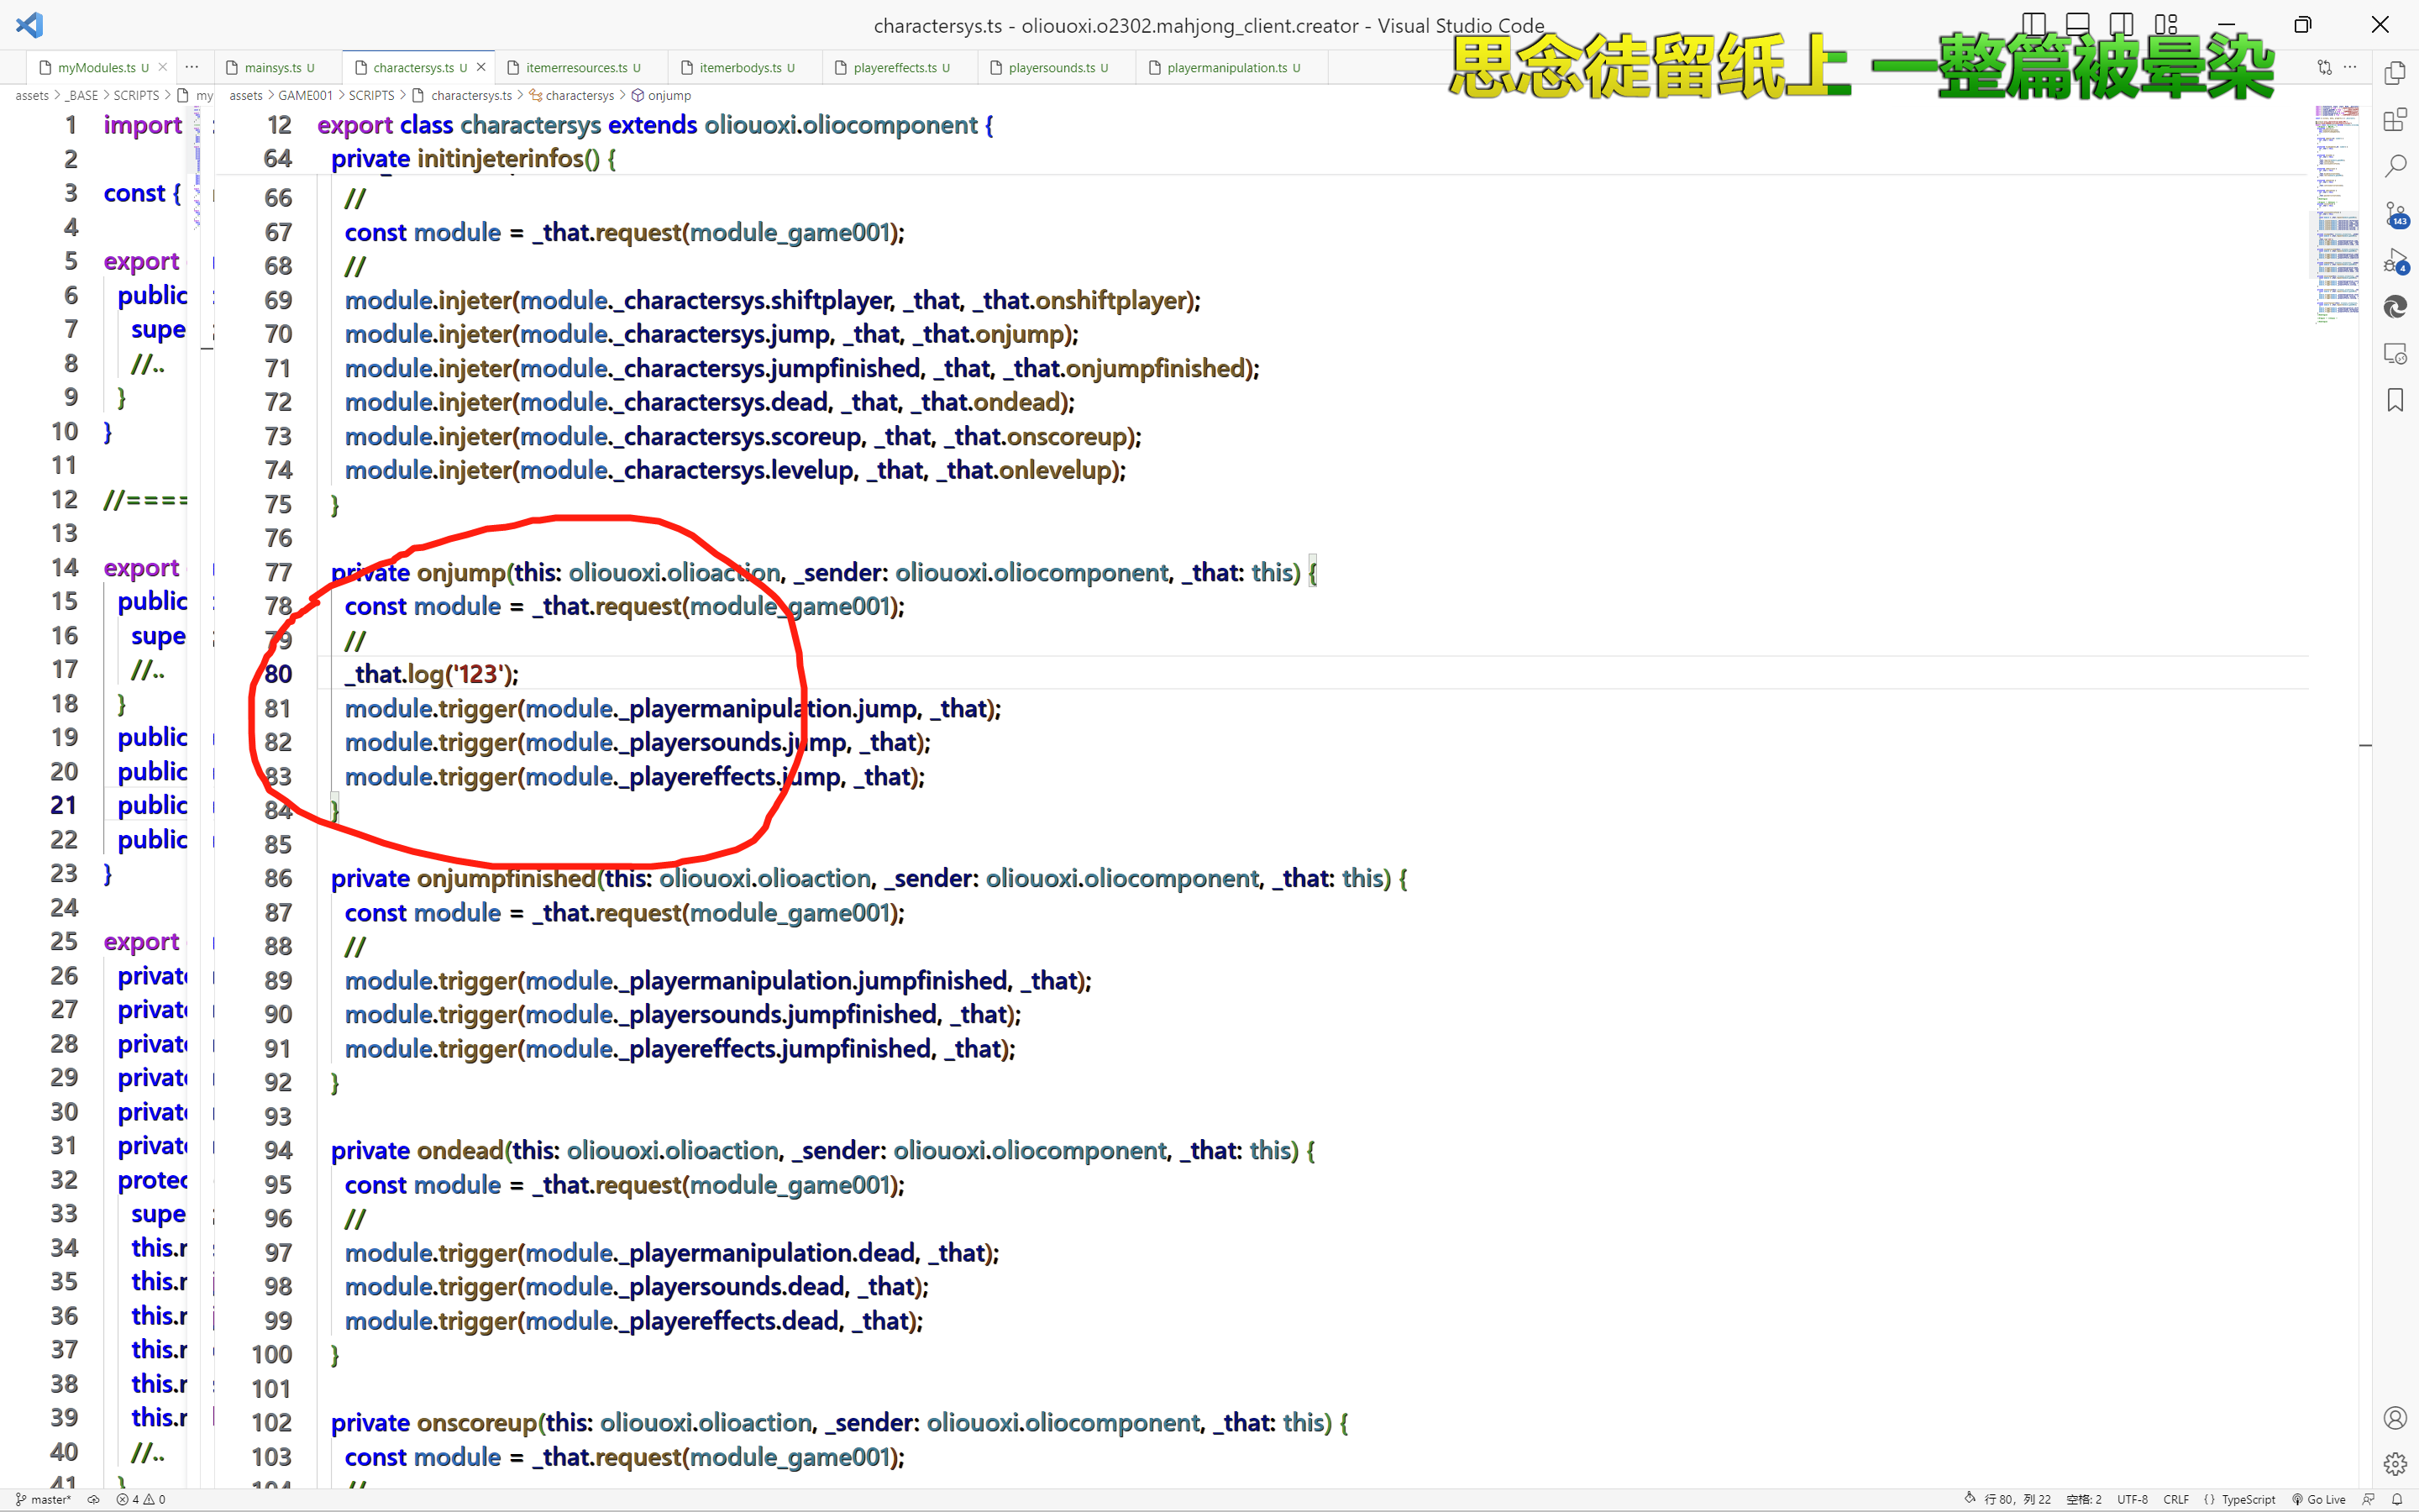Click the notifications bell in status bar

coord(2397,1499)
